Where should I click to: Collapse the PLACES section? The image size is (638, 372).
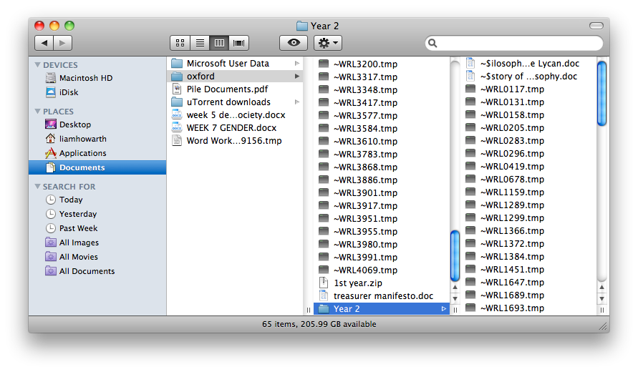pyautogui.click(x=38, y=112)
